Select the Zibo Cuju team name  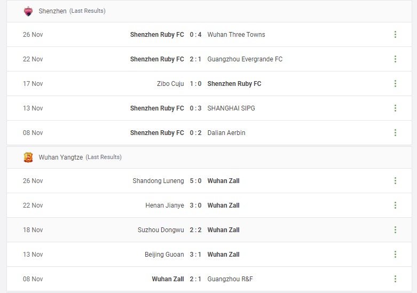(170, 84)
